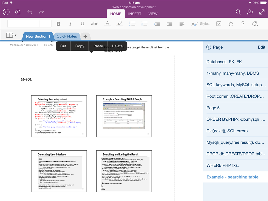
Task: Open page WHERE,PHP fxs,
Action: [236, 165]
